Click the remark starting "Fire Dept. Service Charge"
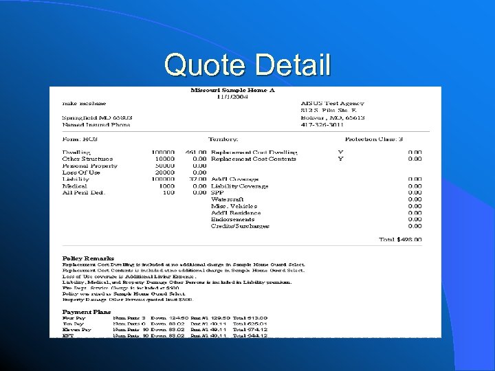Viewport: 495px width, 371px height. [x=120, y=288]
